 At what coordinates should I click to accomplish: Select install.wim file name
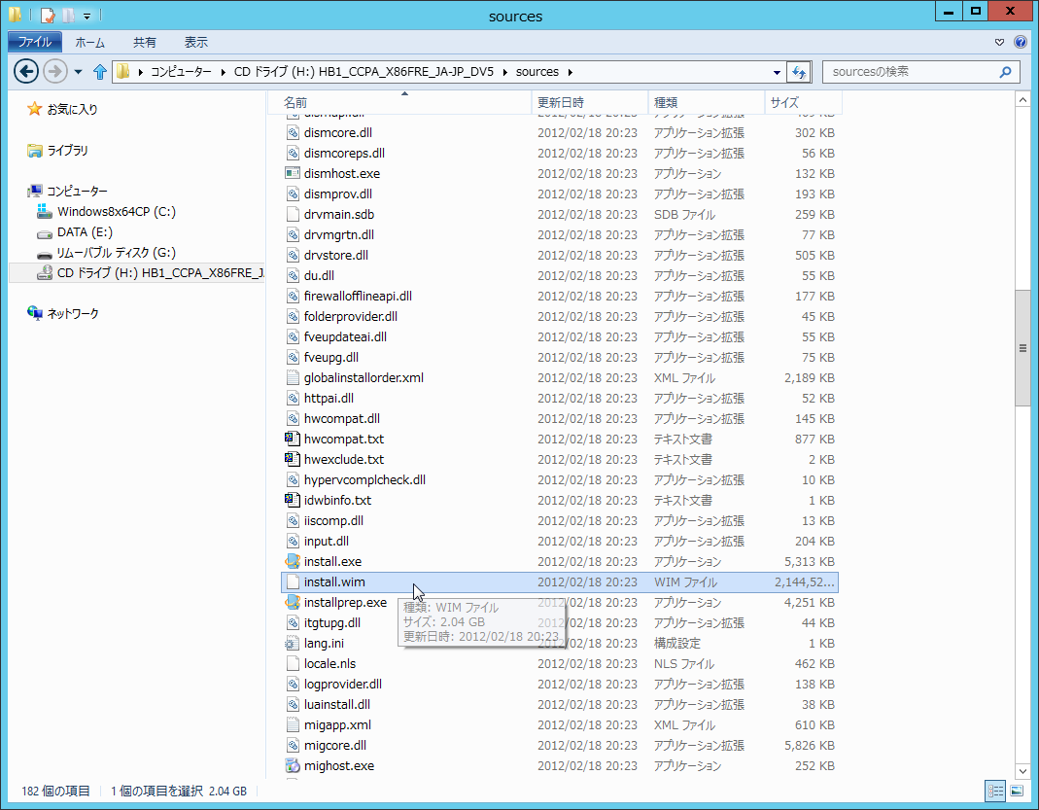tap(334, 582)
